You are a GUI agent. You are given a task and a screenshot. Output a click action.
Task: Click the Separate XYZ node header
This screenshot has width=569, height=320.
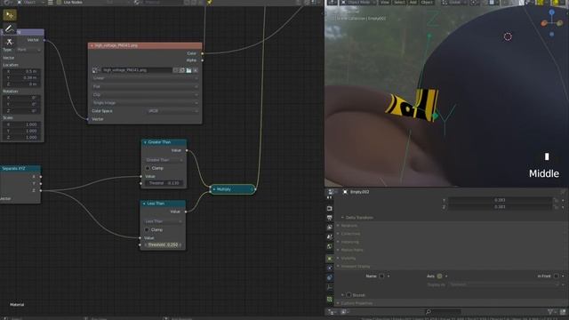click(20, 169)
